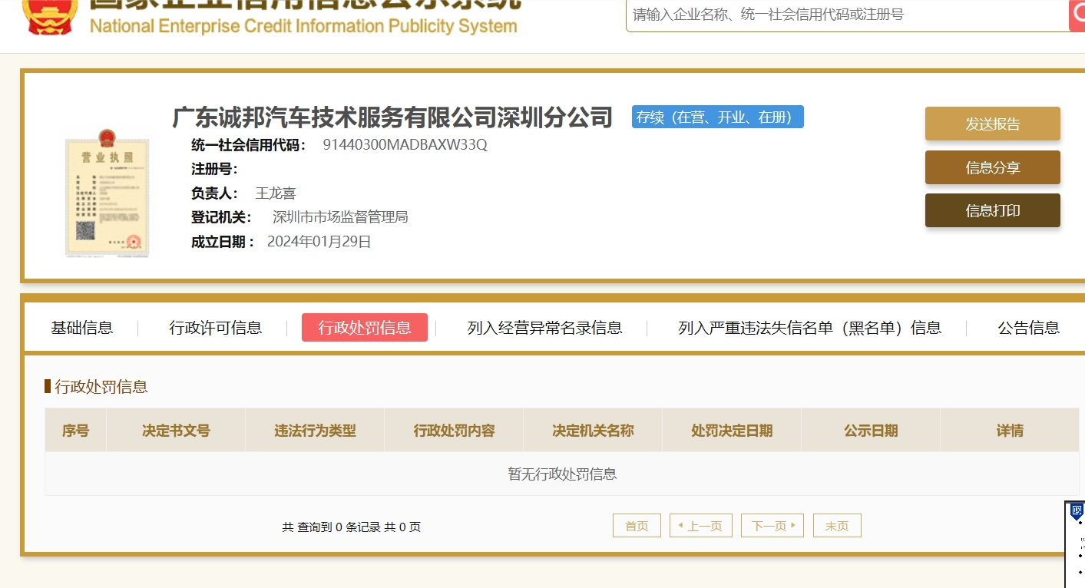Click the red search button icon
1085x588 pixels.
pyautogui.click(x=1077, y=15)
